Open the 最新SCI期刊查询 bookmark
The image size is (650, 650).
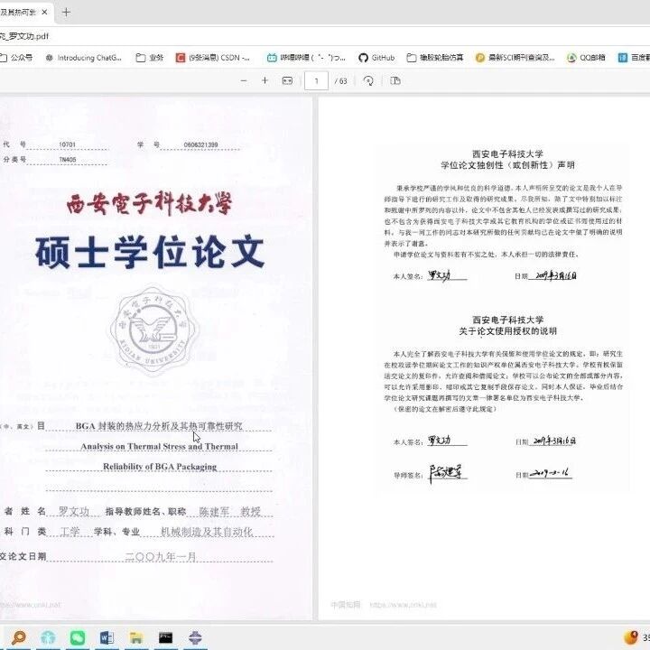pyautogui.click(x=515, y=58)
